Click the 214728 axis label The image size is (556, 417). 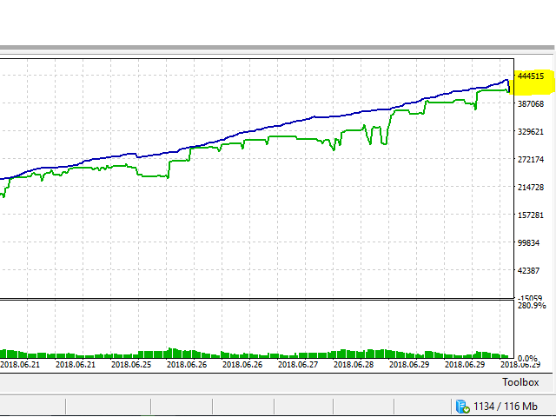[530, 188]
